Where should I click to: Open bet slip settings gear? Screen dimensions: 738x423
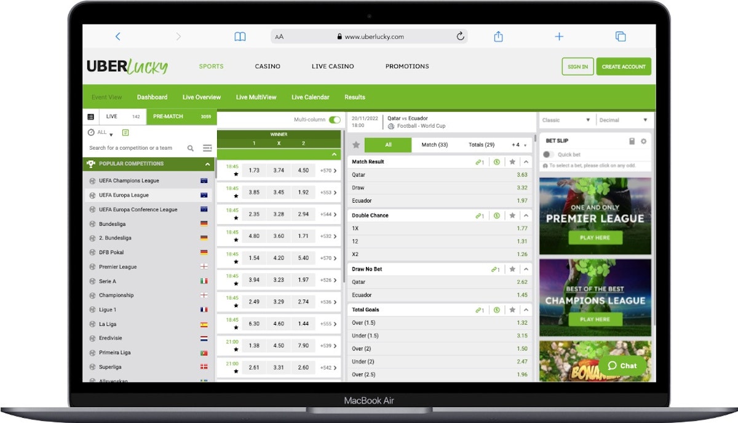[x=643, y=141]
